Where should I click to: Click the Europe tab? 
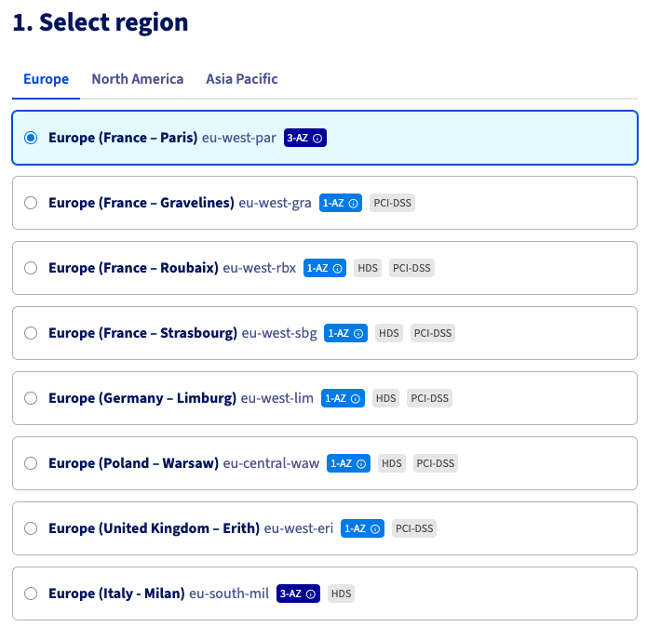coord(47,79)
